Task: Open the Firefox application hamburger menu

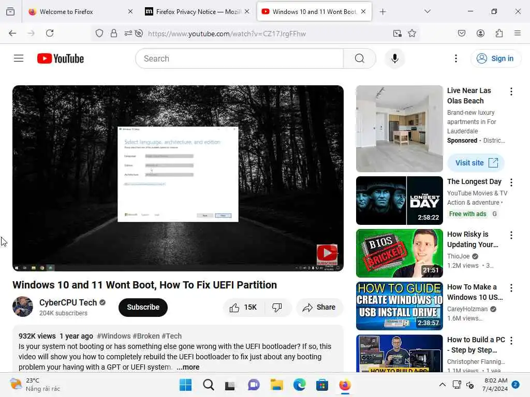Action: (517, 33)
